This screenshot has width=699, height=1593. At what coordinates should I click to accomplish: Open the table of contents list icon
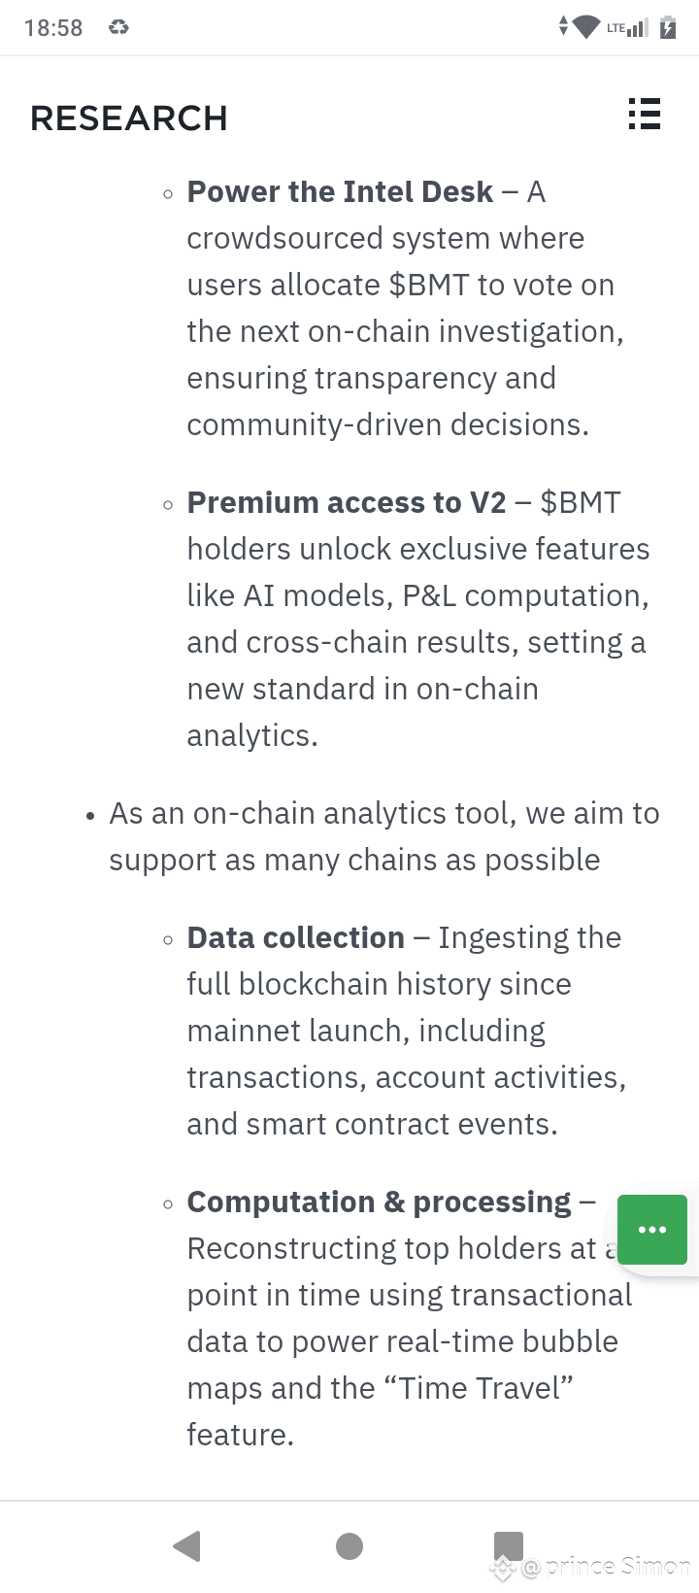[x=644, y=115]
